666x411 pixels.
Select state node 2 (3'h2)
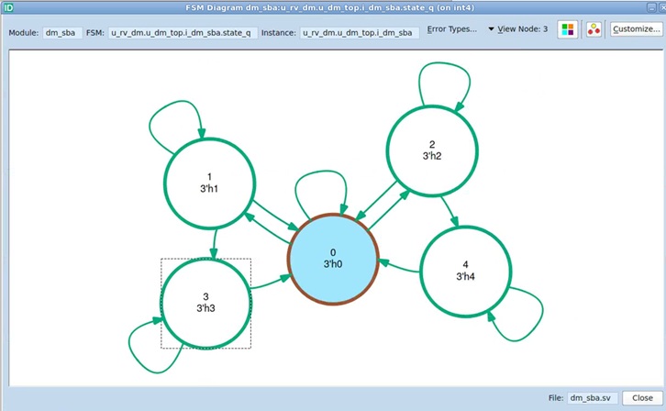click(x=432, y=150)
